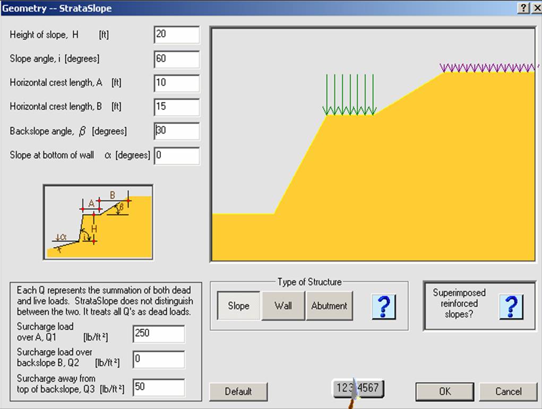Screen dimensions: 542x409
Task: Click the 1234567 step indicator
Action: [358, 388]
